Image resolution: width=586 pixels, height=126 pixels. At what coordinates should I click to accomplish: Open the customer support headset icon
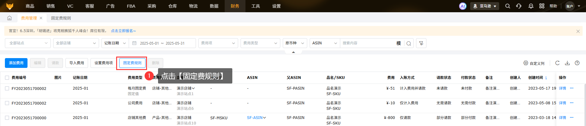(x=519, y=6)
